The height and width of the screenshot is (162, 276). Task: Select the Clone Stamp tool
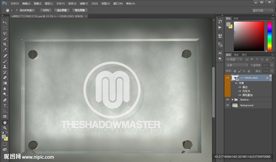(x=5, y=67)
